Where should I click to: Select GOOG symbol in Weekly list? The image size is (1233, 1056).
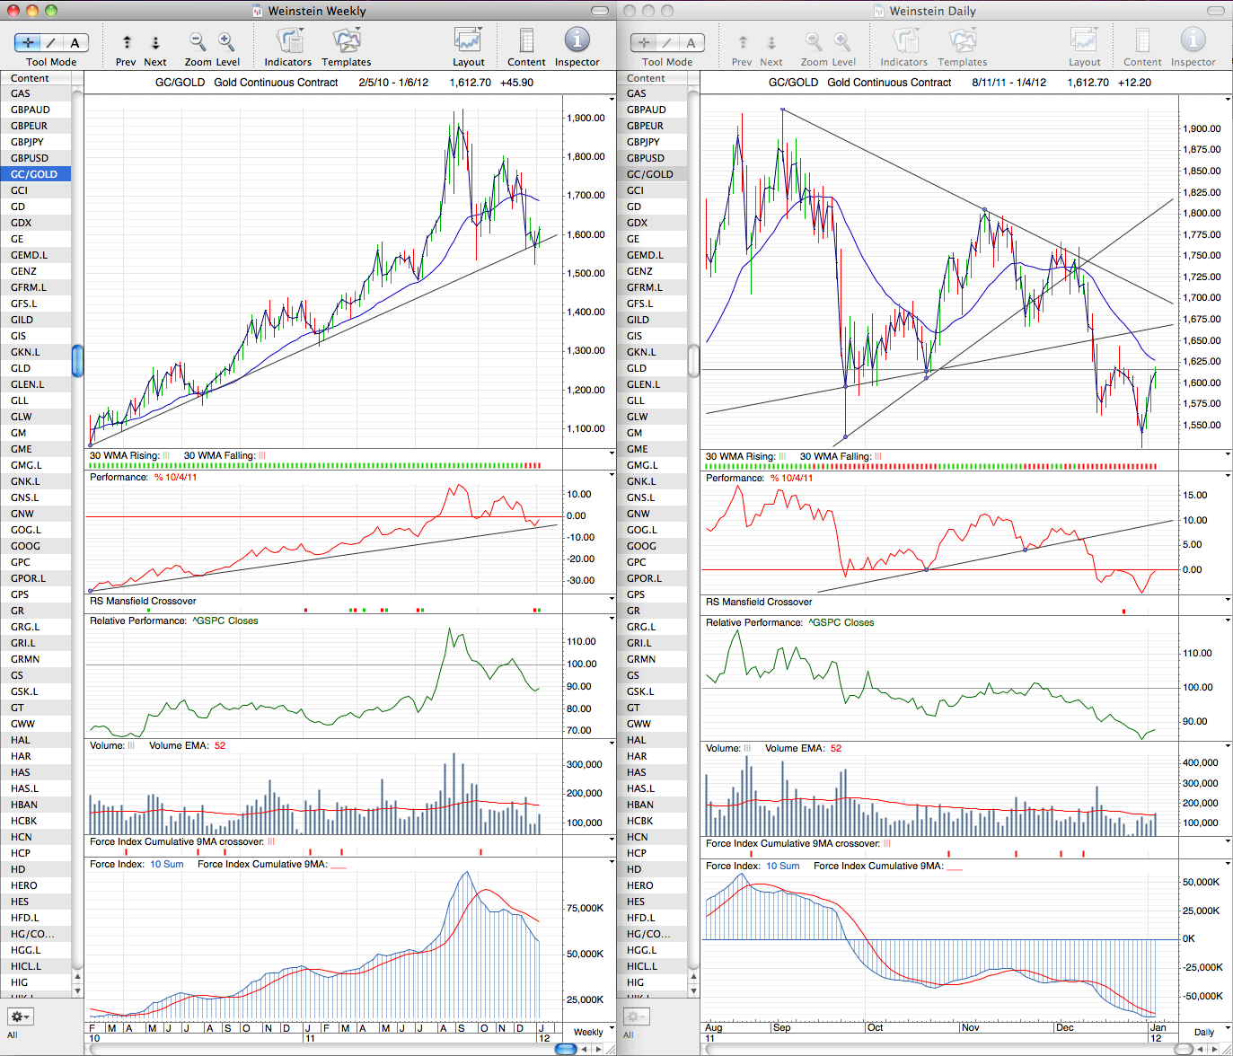[35, 546]
